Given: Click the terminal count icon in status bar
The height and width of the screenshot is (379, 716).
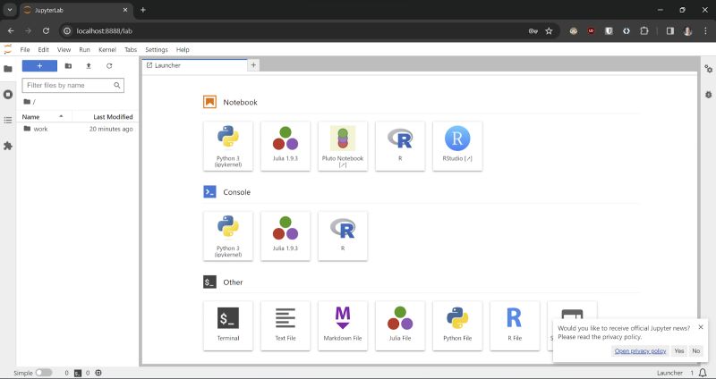Looking at the screenshot, I should coord(78,373).
